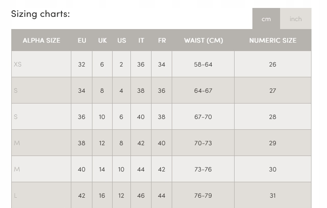Click the FR column header

pos(162,40)
